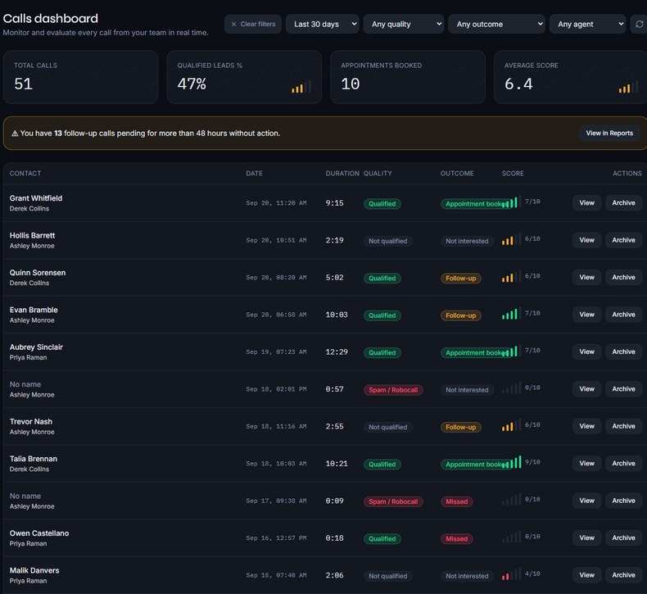647x594 pixels.
Task: Click the Follow-up badge in Quinn Sorensen row
Action: click(x=460, y=279)
